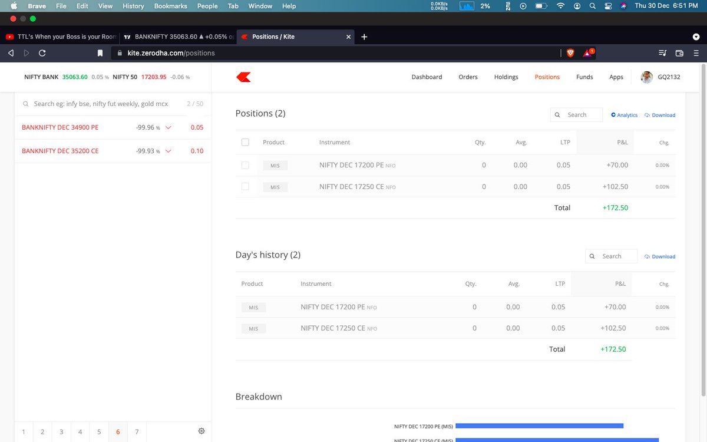The height and width of the screenshot is (442, 707).
Task: Switch to watchlist page 7
Action: [137, 432]
